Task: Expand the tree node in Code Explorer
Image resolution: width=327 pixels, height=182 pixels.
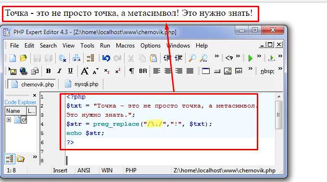Action: pyautogui.click(x=9, y=120)
